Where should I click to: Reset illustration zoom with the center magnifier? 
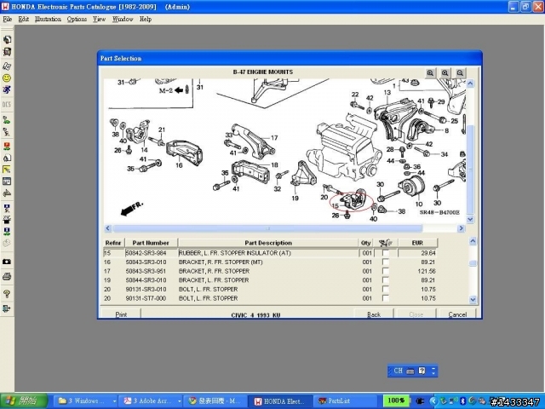click(445, 73)
